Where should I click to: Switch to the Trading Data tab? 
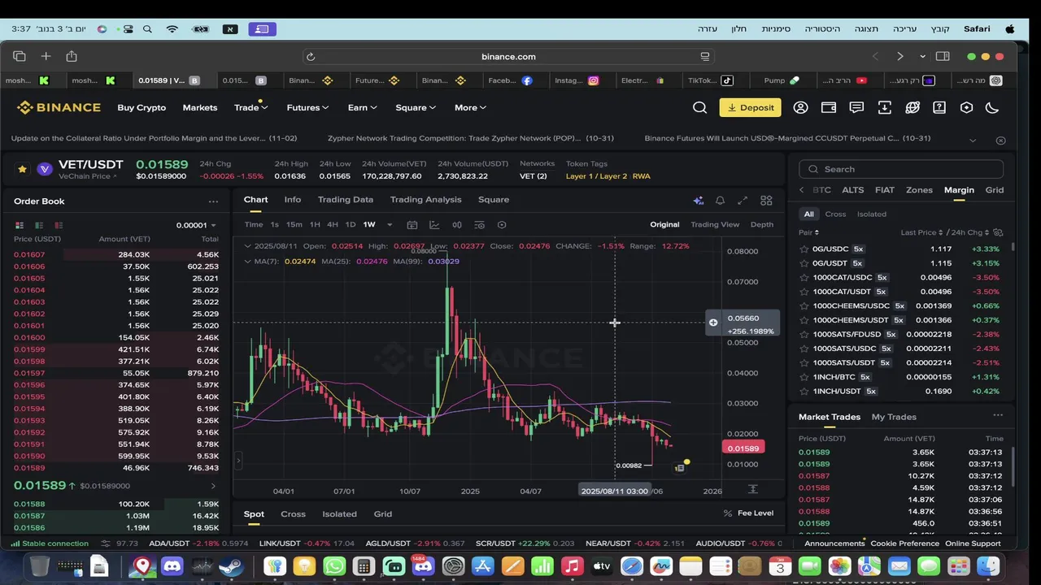pyautogui.click(x=346, y=200)
